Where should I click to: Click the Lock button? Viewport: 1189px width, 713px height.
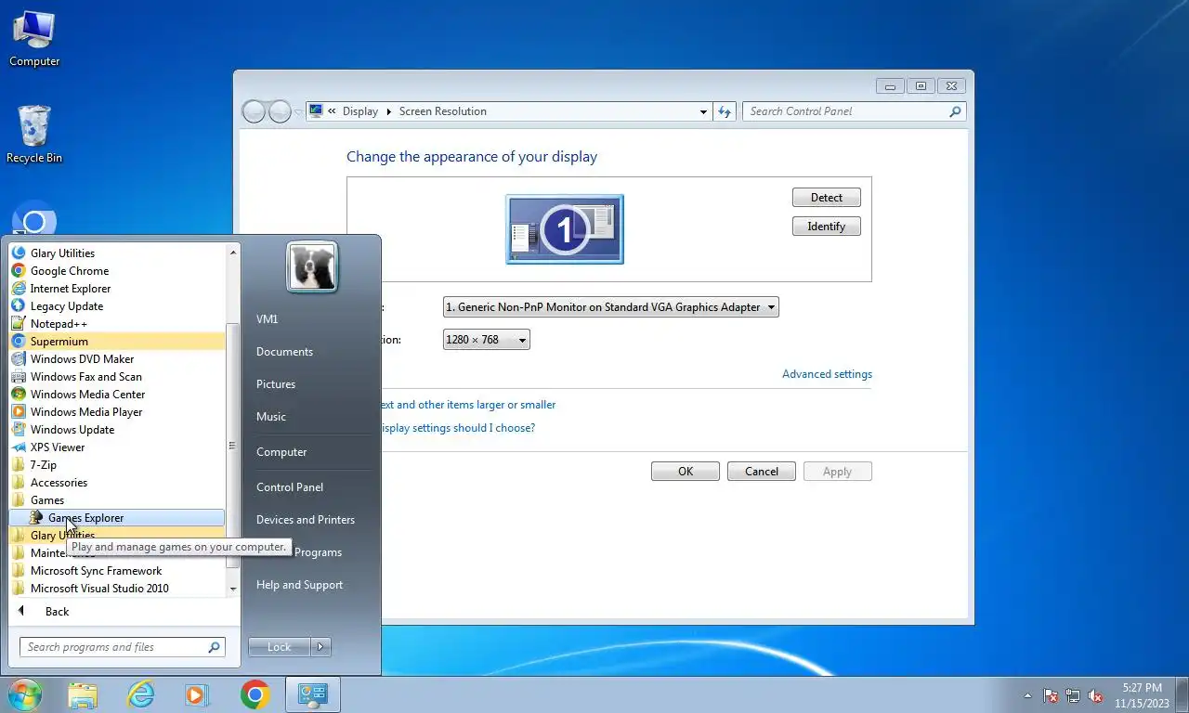pos(280,647)
